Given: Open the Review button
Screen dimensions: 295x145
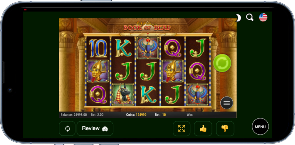Looking at the screenshot, I should point(95,129).
